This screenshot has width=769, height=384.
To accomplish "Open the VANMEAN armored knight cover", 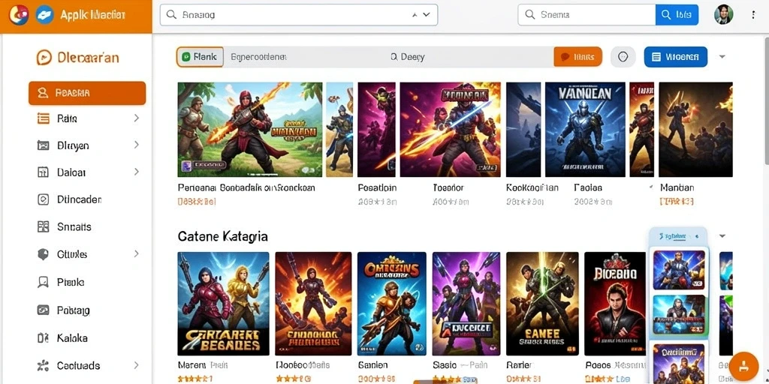I will click(x=585, y=129).
